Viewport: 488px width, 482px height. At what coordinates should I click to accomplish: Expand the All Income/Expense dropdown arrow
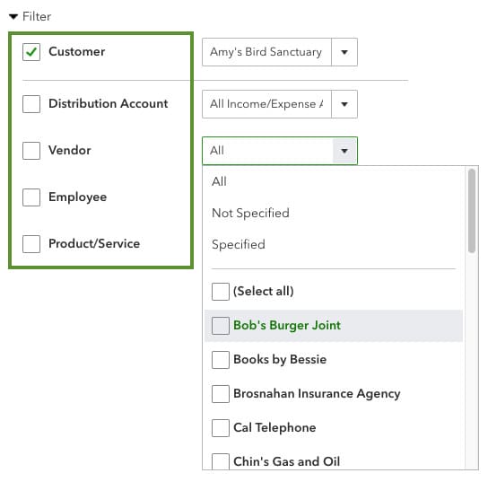(x=344, y=104)
